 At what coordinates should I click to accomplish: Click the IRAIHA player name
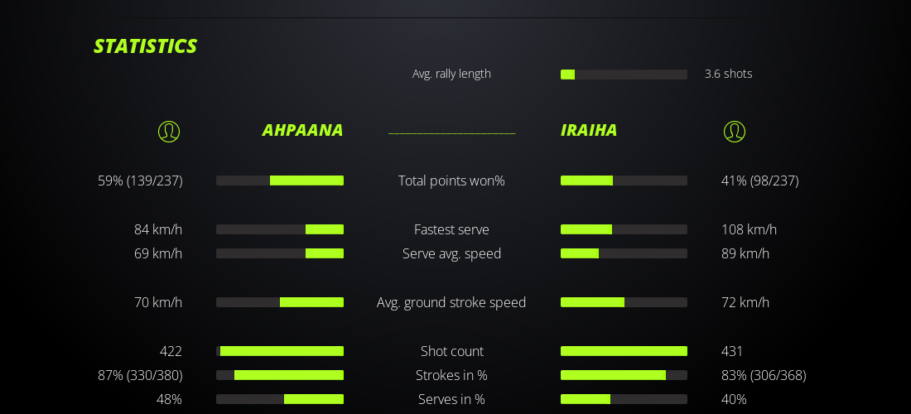[589, 131]
